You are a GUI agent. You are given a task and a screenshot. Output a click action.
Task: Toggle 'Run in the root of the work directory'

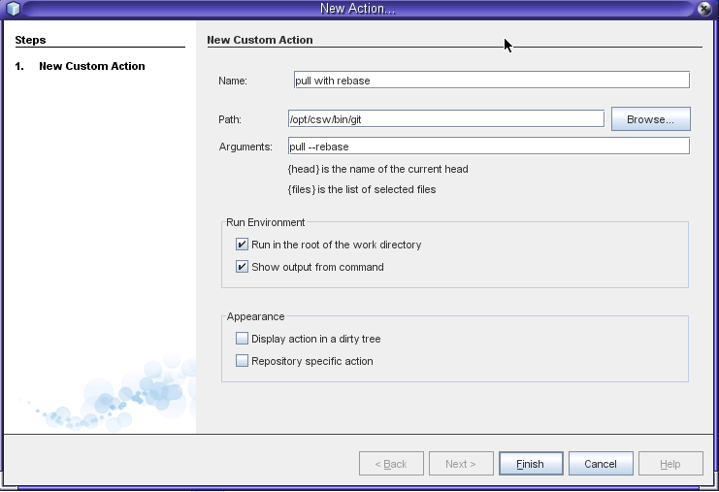click(243, 245)
